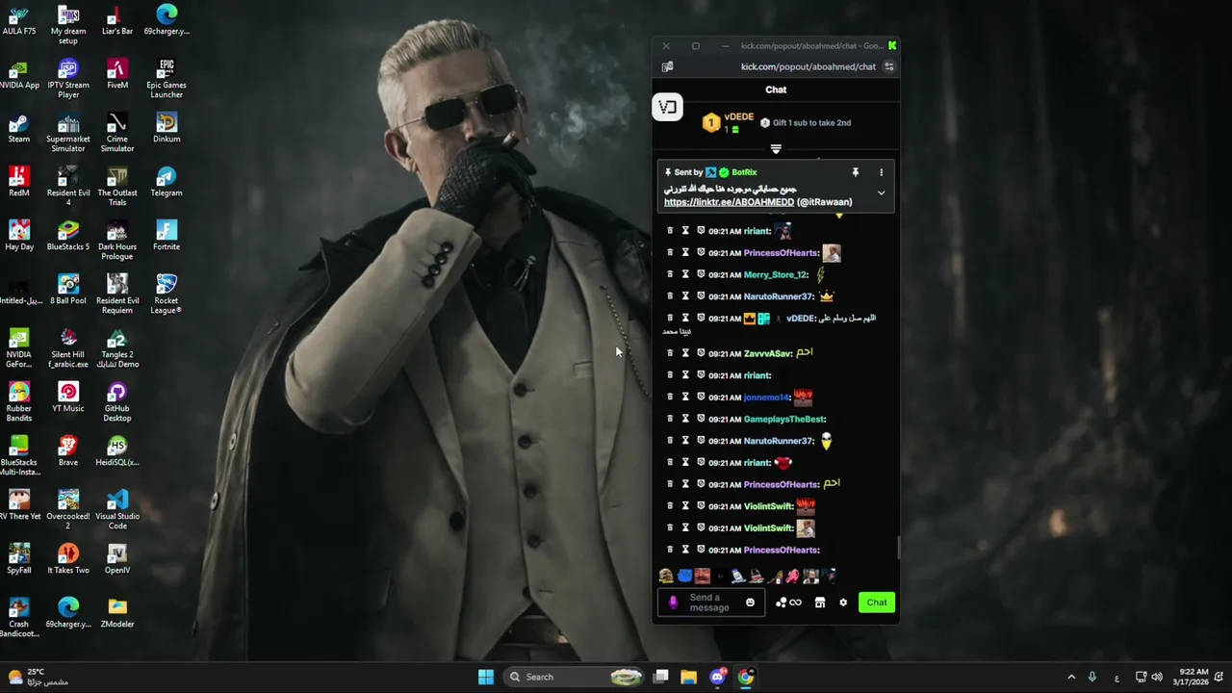Click the taskbar microphone tray icon
The image size is (1232, 693).
tap(1091, 677)
